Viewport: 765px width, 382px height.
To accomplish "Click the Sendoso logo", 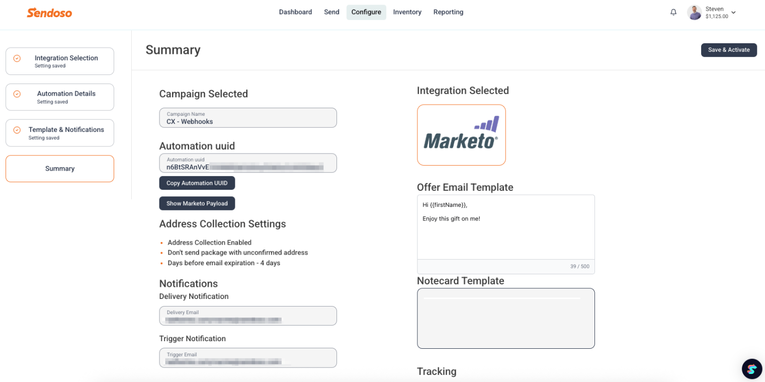I will coord(49,13).
